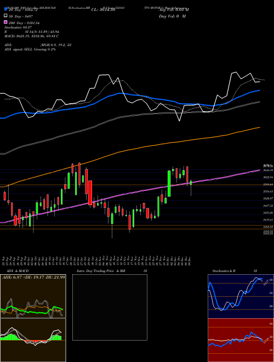Click the blue 20 Day legend swatch
Screen dimensions: 274x362
point(5,10)
